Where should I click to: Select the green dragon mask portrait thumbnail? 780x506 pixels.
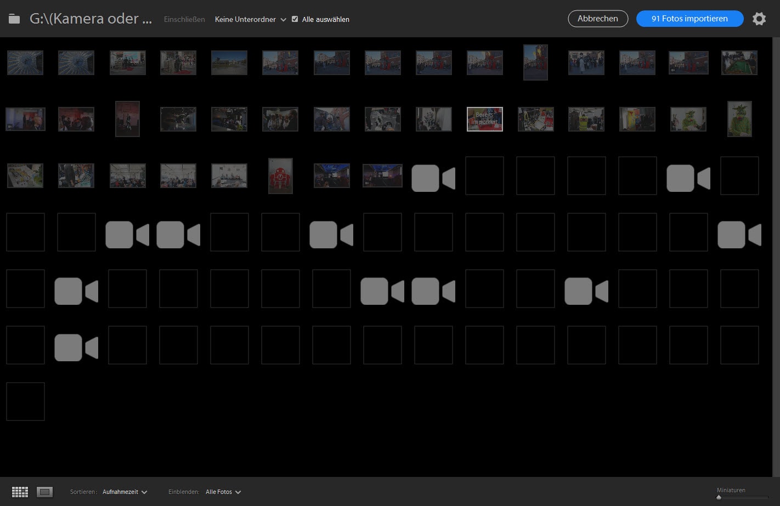[739, 119]
